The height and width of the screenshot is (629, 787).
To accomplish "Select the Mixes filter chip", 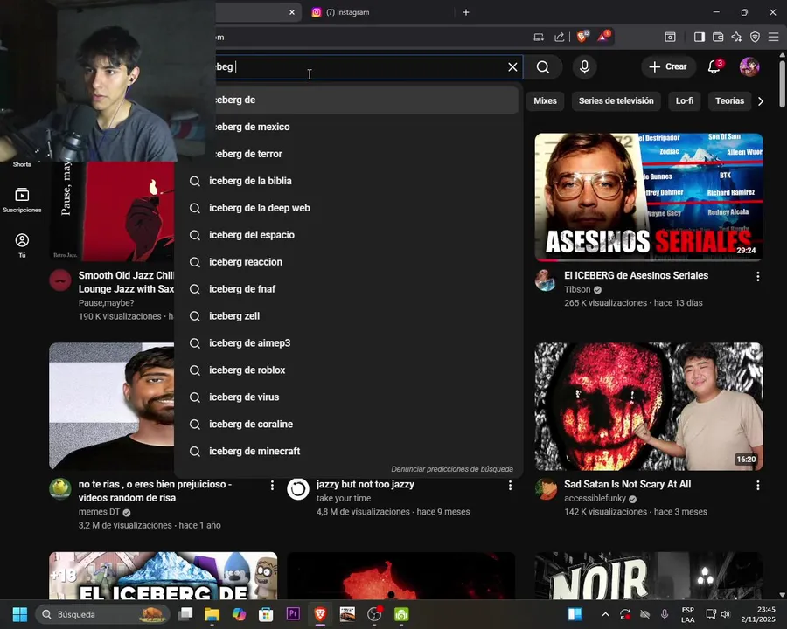I will [545, 100].
